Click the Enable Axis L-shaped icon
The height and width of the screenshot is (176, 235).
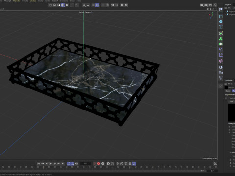pyautogui.click(x=72, y=5)
